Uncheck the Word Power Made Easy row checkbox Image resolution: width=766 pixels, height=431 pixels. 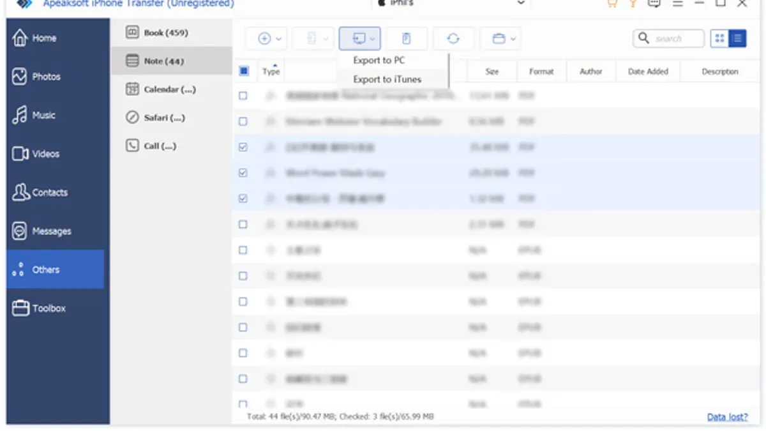[x=243, y=173]
